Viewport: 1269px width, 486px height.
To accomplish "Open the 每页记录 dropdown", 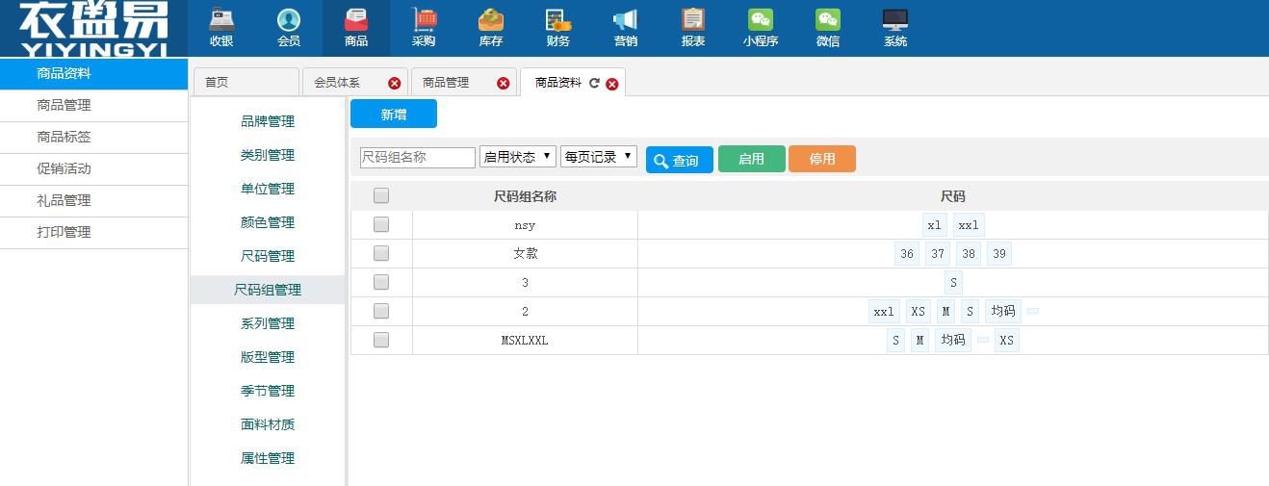I will [x=599, y=157].
